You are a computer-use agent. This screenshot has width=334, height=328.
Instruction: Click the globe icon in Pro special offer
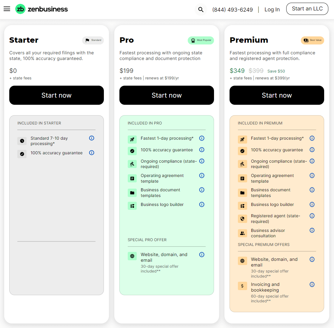(132, 256)
